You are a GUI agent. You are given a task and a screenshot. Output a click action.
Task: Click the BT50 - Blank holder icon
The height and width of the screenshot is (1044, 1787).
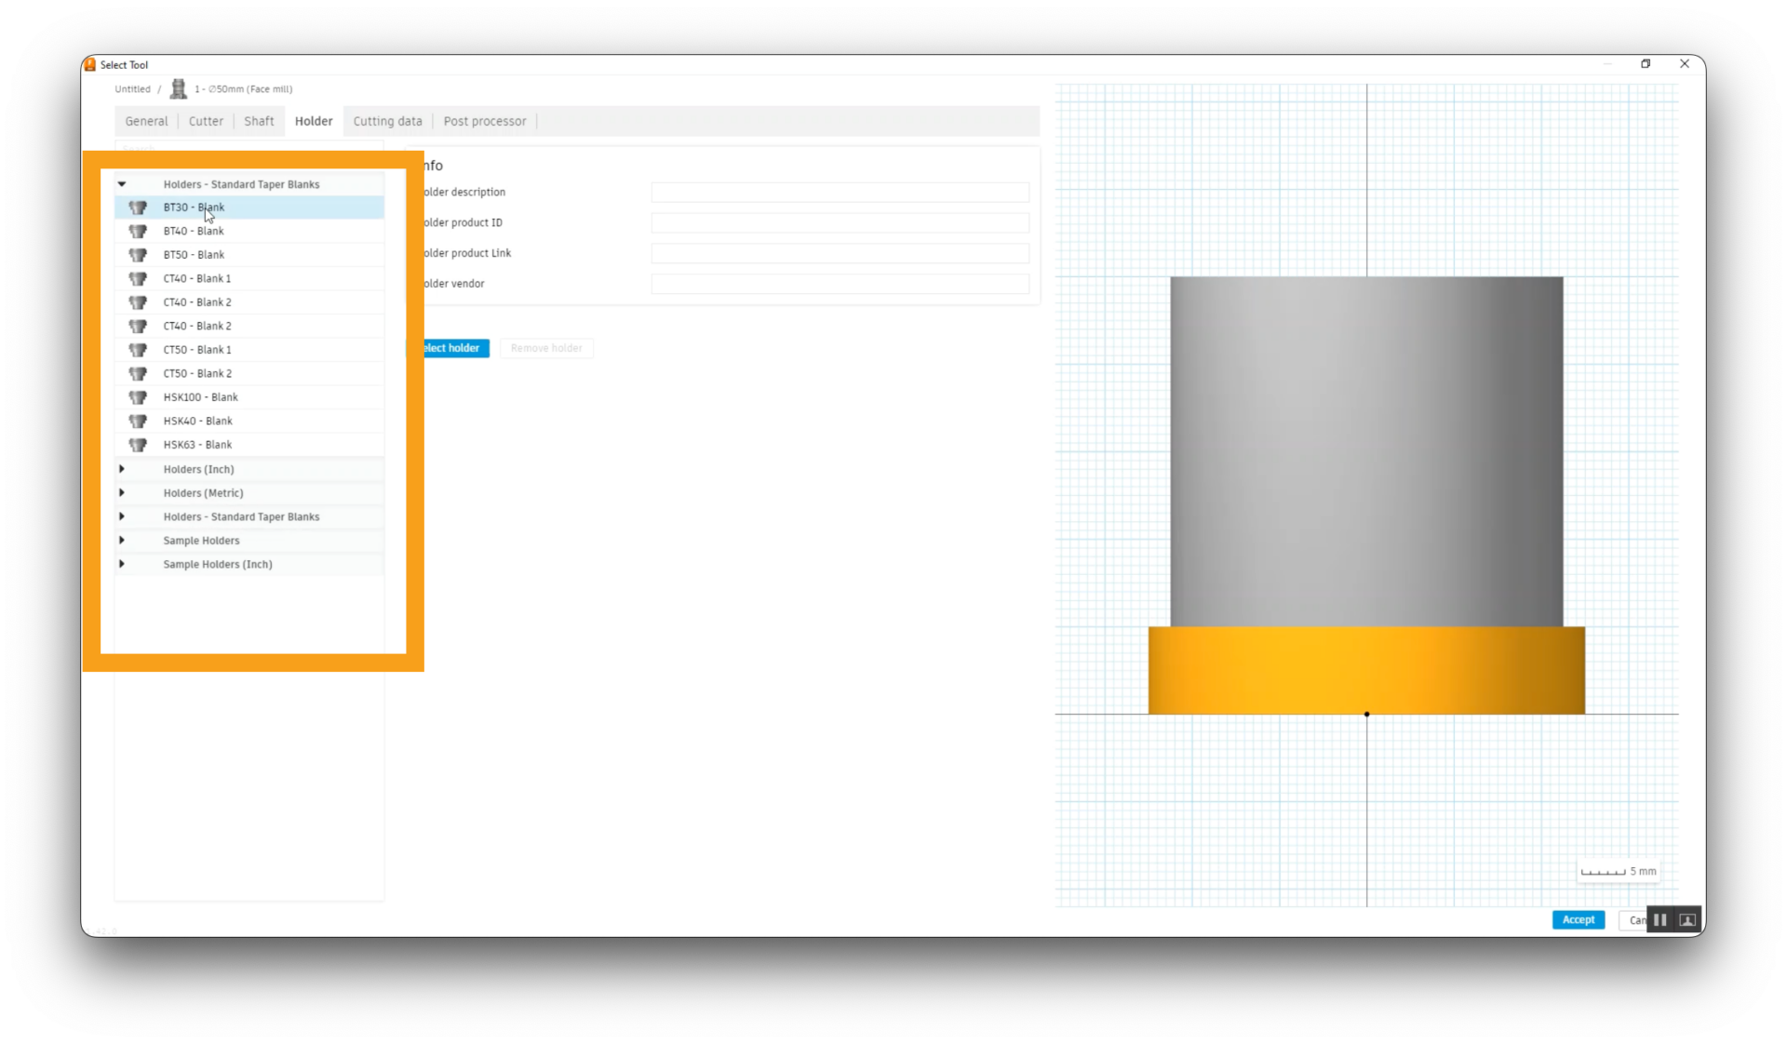point(138,255)
